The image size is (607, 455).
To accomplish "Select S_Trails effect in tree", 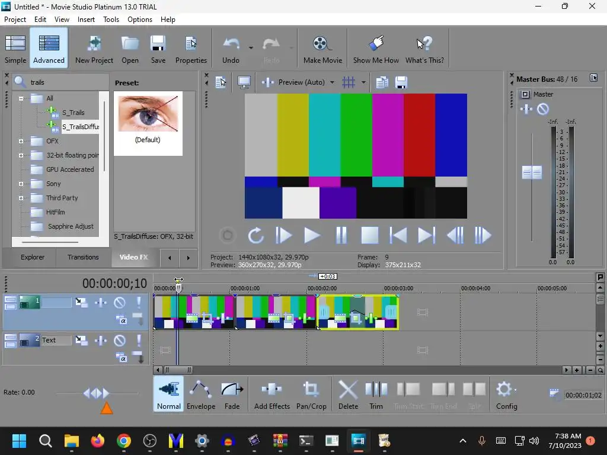I will (73, 113).
